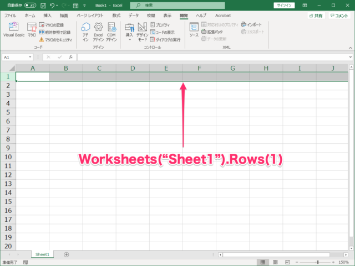Screen dimensions: 355x266
Task: Open the ファイル menu tab
Action: 11,15
